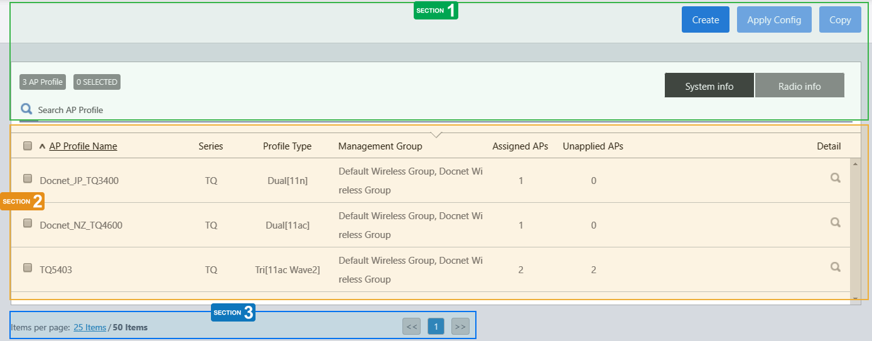The image size is (872, 341).
Task: Open detail magnifier for Docnet_NZ_TQ4600
Action: pyautogui.click(x=835, y=222)
